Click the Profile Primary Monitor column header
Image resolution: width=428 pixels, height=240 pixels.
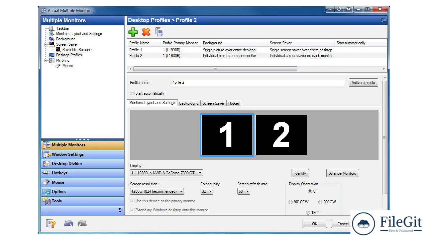(181, 43)
